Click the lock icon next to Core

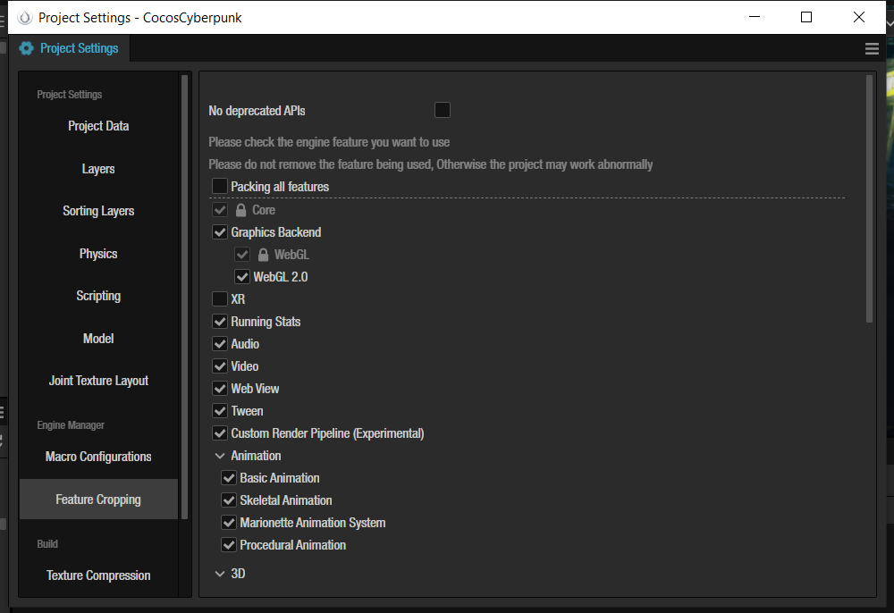pyautogui.click(x=241, y=210)
